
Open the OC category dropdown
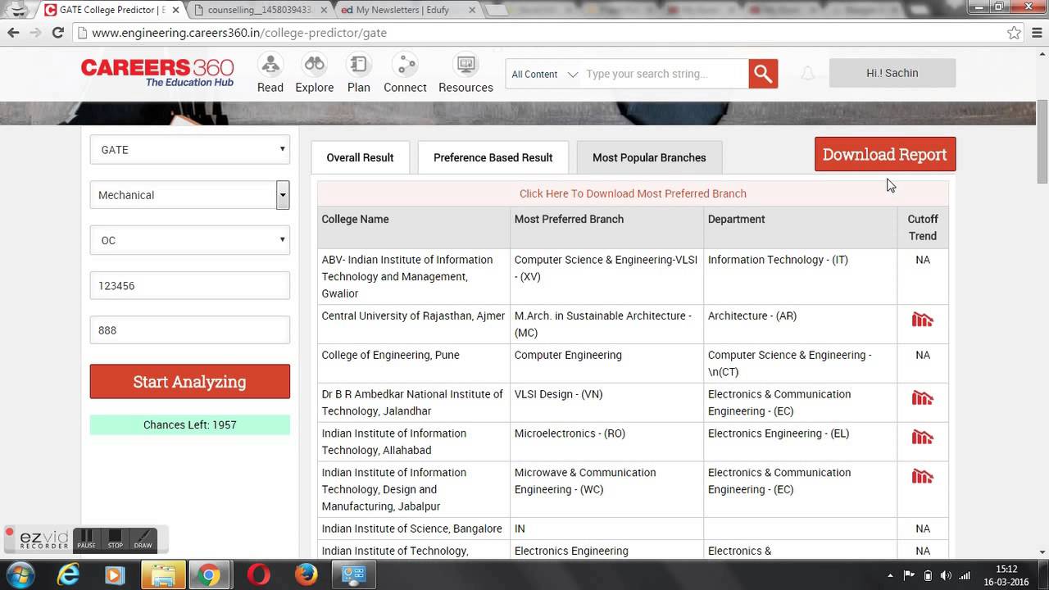[190, 240]
